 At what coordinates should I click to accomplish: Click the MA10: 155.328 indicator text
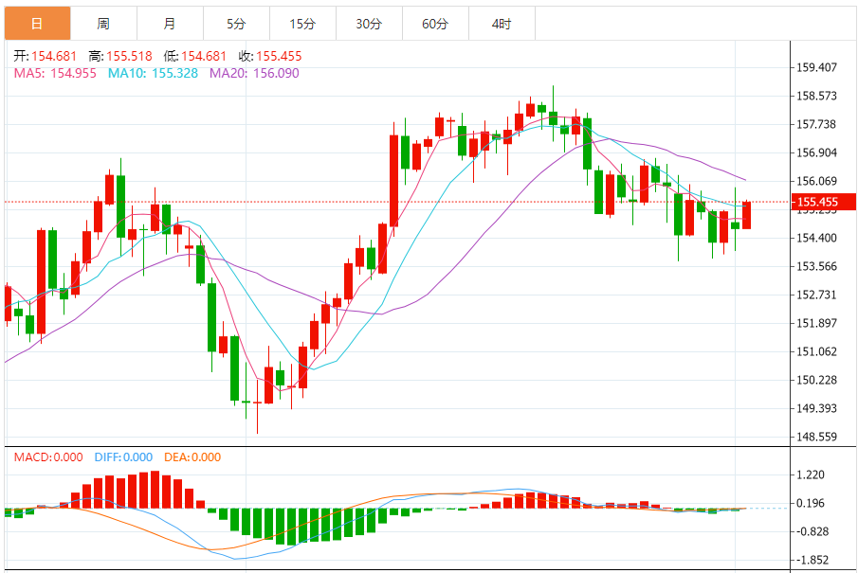pos(153,73)
